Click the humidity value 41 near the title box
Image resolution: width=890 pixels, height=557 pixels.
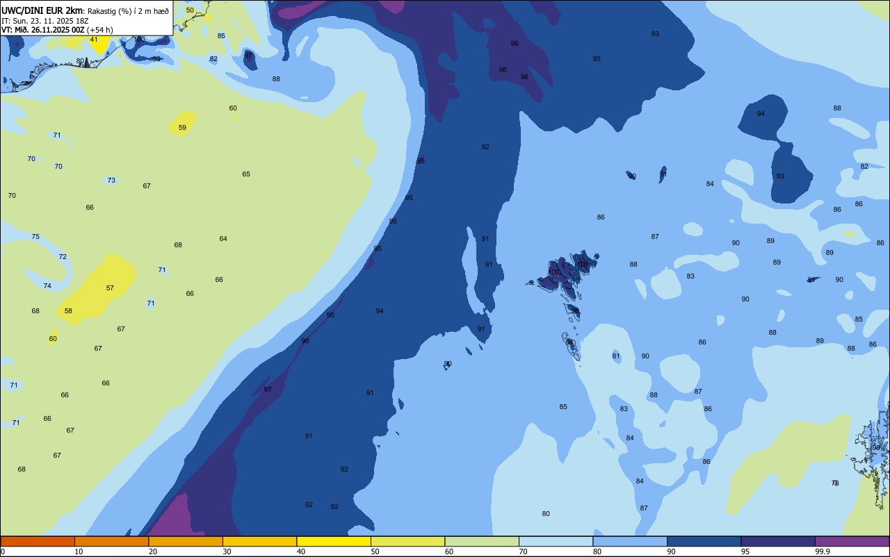[94, 40]
